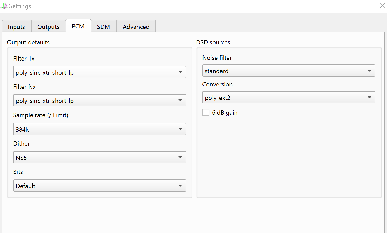Enable the 6 dB gain checkbox
Image resolution: width=387 pixels, height=233 pixels.
tap(206, 112)
